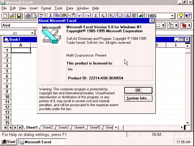Close the About Microsoft Excel dialog

point(152,21)
